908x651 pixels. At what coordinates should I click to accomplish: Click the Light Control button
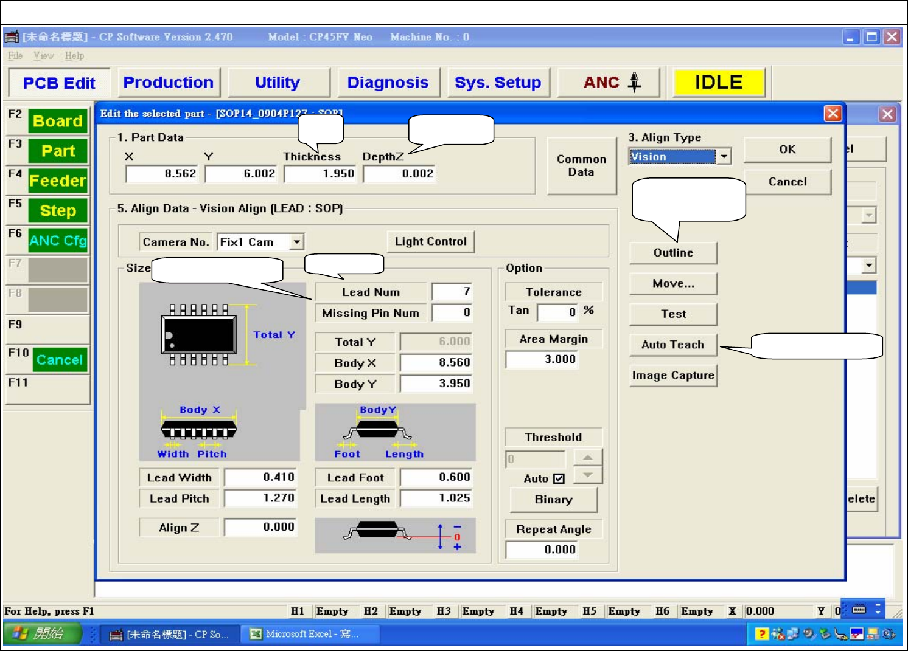point(431,241)
